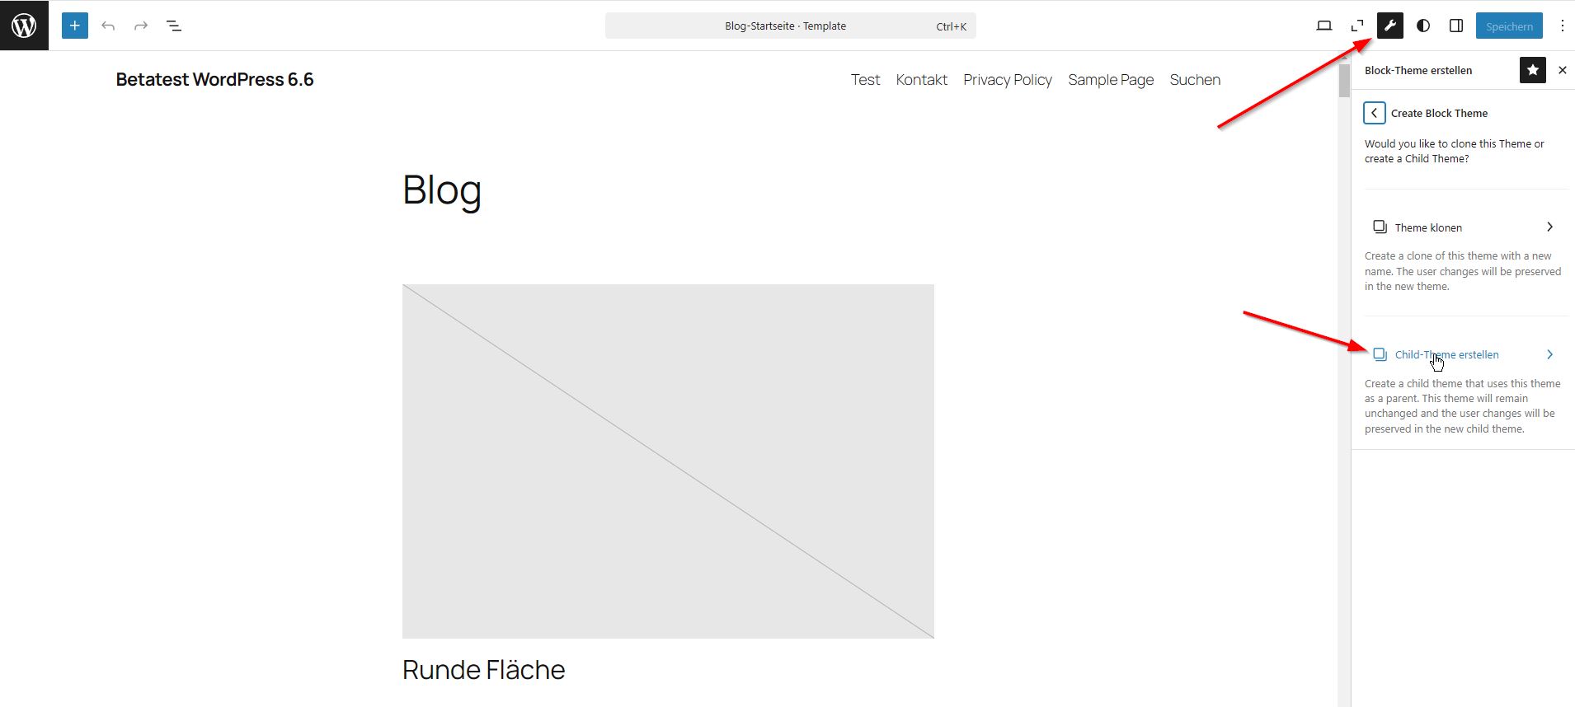Toggle the block inserter plus button

tap(75, 26)
